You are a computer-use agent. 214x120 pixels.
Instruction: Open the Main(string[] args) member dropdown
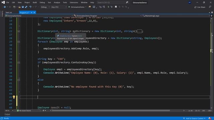coord(176,16)
